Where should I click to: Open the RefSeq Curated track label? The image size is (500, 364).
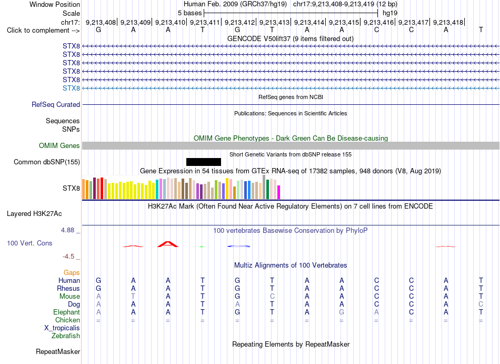coord(56,104)
